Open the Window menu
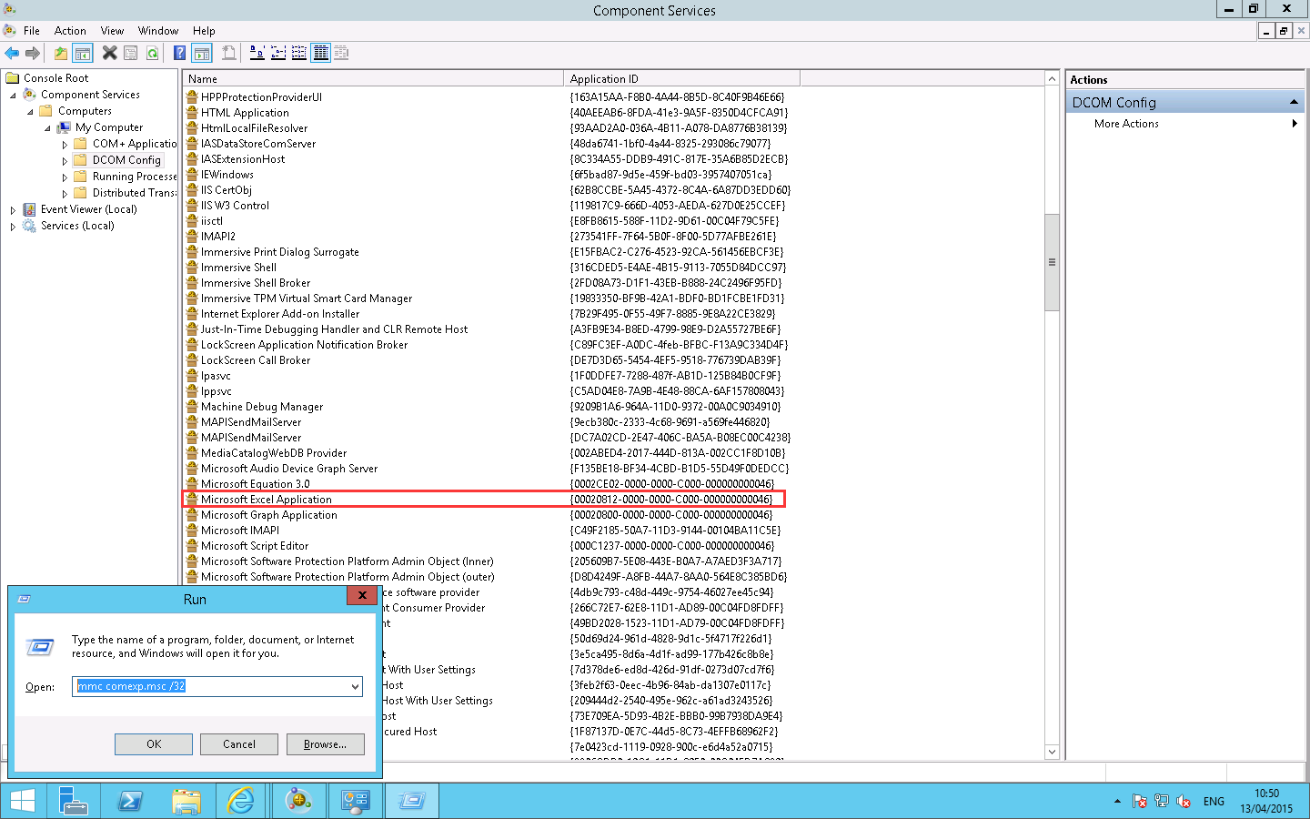 [x=158, y=30]
